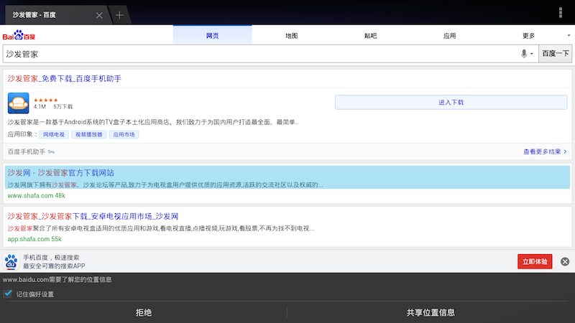The width and height of the screenshot is (575, 323).
Task: Tap the microphone voice search icon
Action: [524, 54]
